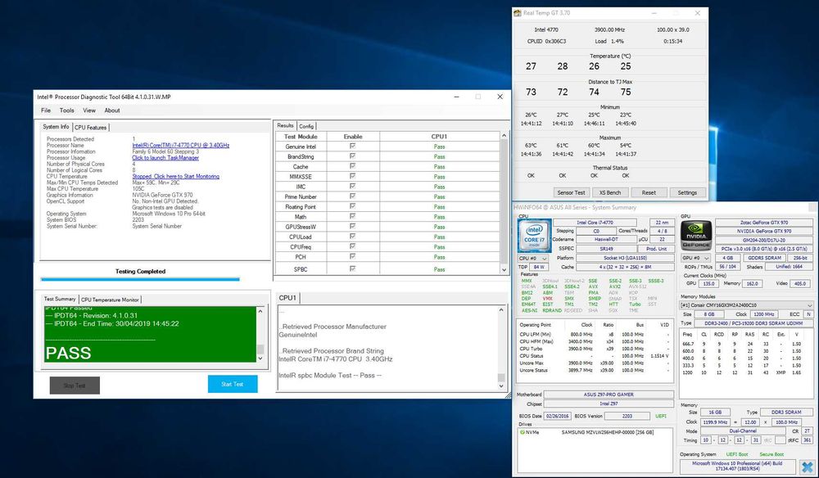Click the Start Monitoring temperature link
The image size is (819, 478).
coord(175,176)
